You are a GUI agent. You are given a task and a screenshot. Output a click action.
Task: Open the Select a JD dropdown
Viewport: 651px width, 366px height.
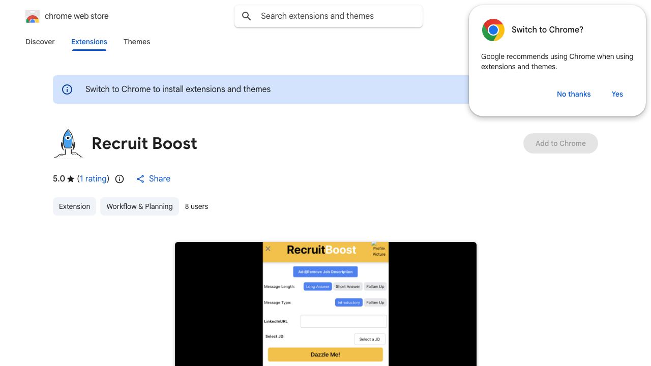pos(370,339)
